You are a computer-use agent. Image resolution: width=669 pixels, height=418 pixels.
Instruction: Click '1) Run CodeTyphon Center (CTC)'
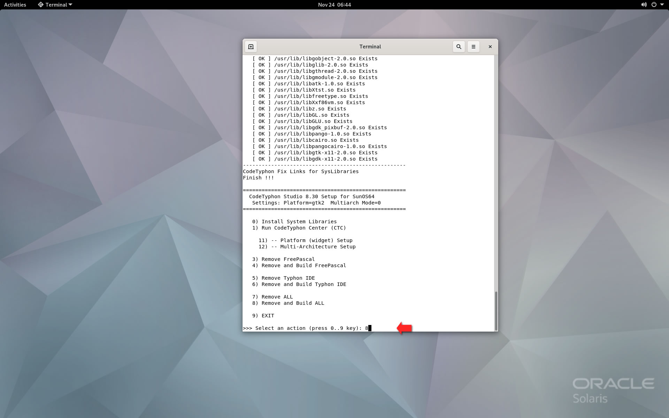pyautogui.click(x=299, y=228)
